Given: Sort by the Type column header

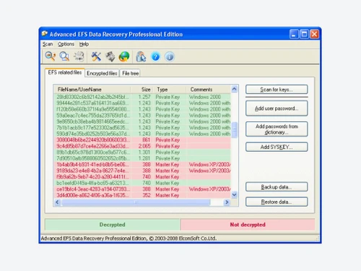Looking at the screenshot, I should pyautogui.click(x=170, y=90).
